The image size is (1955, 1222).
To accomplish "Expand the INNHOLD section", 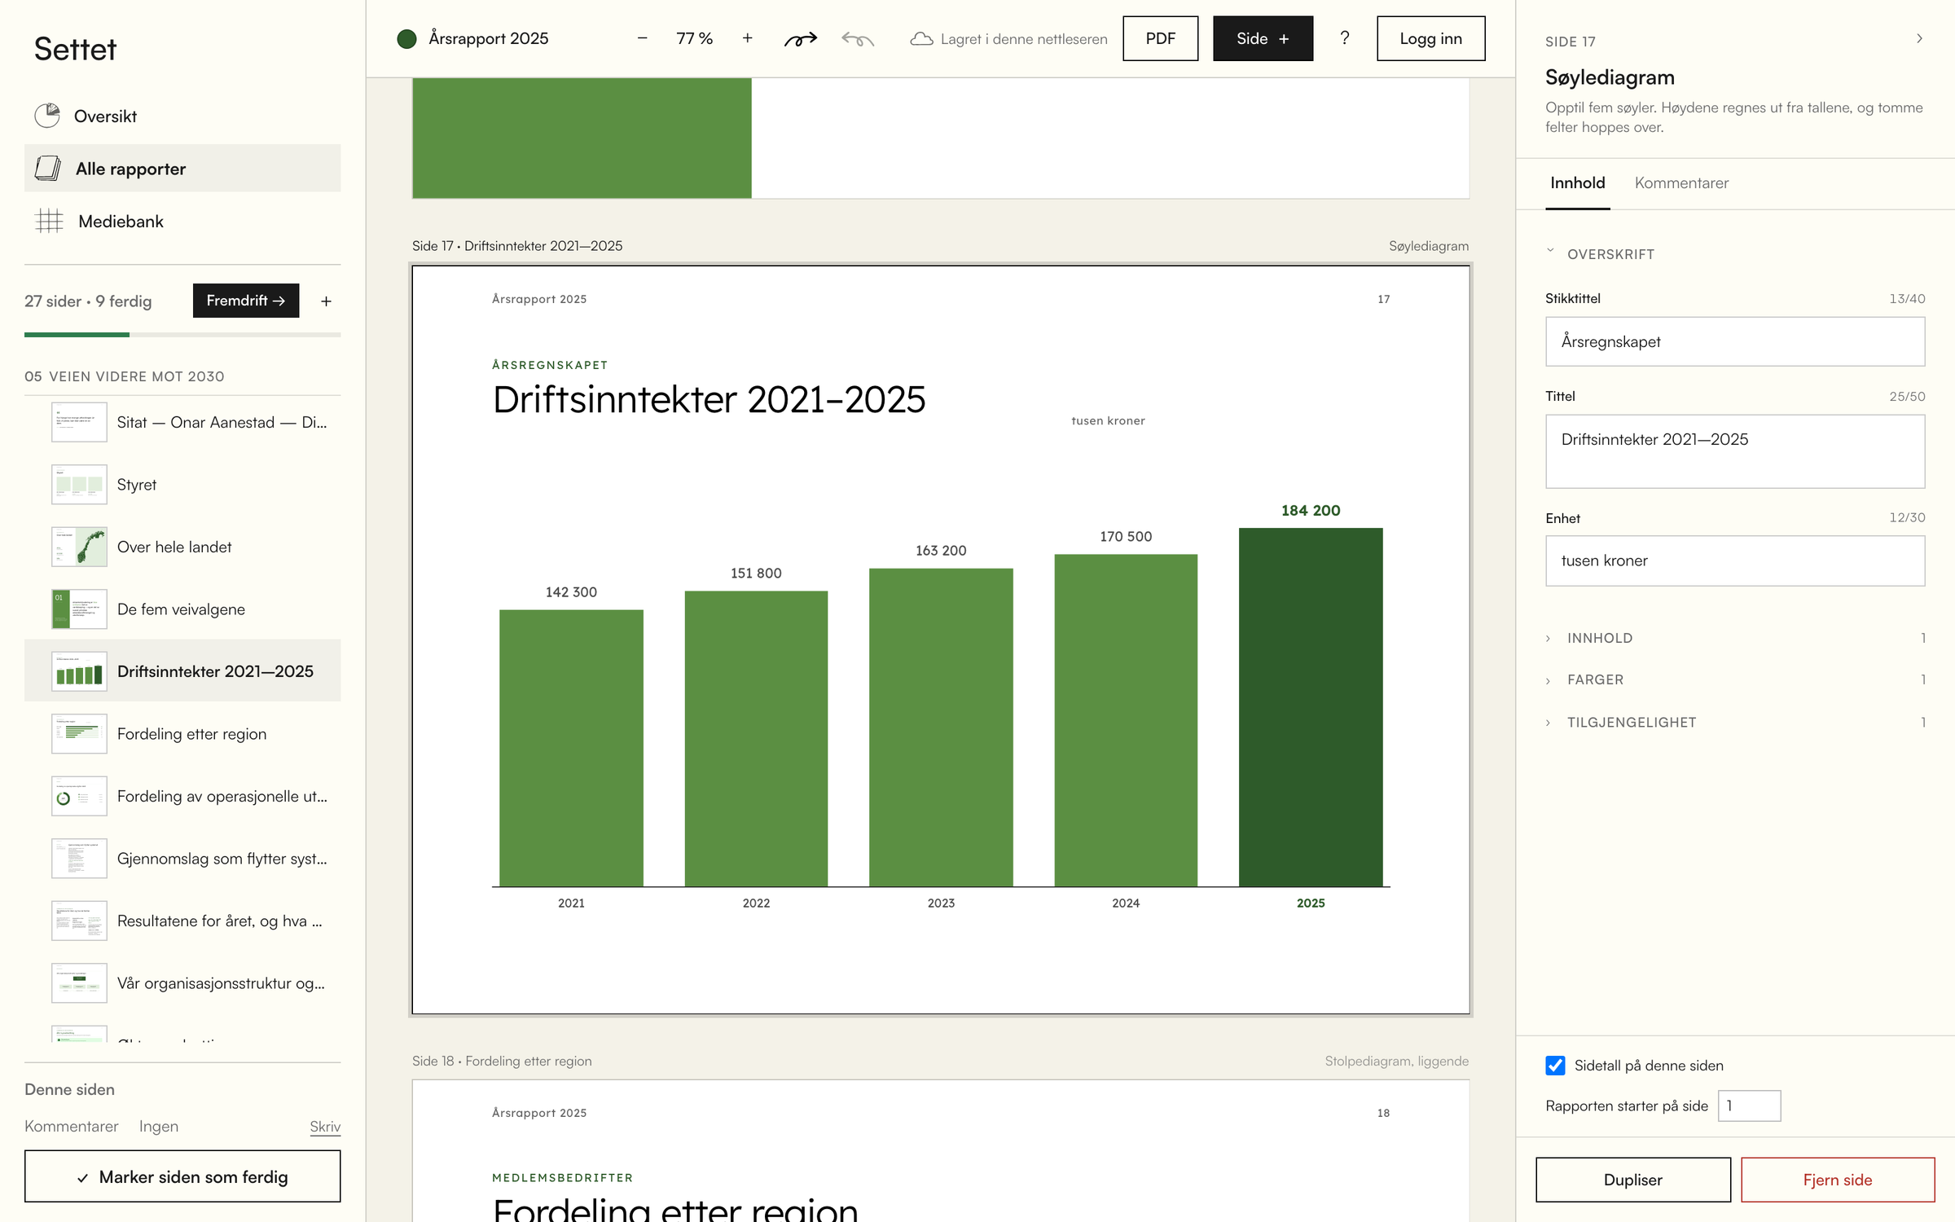I will (1735, 638).
